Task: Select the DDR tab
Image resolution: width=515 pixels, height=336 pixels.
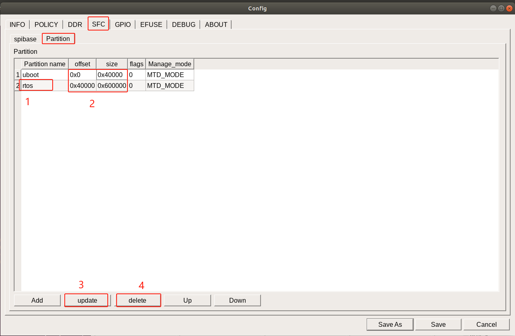Action: [x=75, y=24]
